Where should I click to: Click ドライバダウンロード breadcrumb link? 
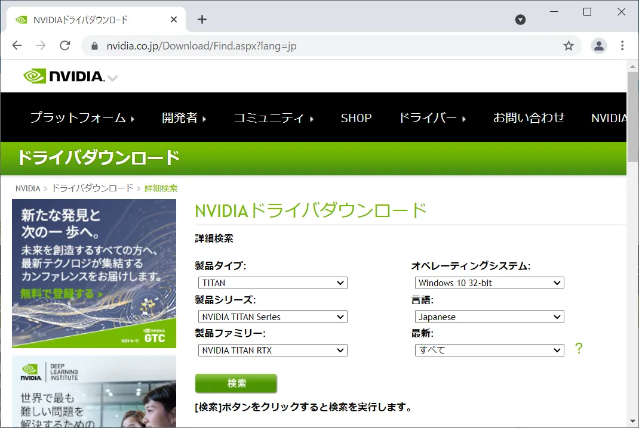point(93,188)
